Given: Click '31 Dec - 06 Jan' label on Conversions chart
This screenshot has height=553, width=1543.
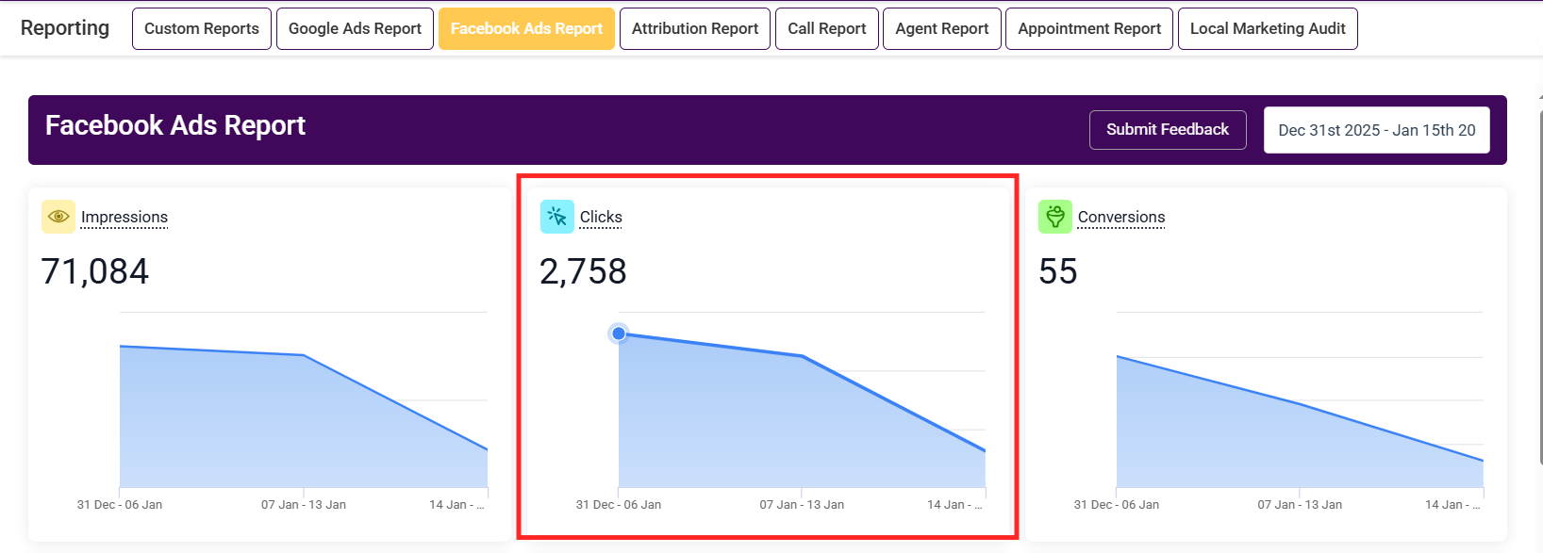Looking at the screenshot, I should pyautogui.click(x=1117, y=505).
